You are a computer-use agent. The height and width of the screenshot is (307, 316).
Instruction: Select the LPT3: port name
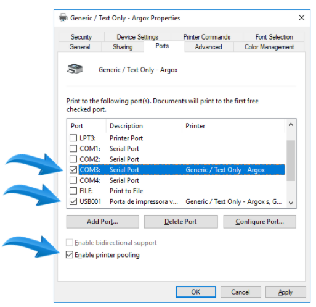coord(87,138)
